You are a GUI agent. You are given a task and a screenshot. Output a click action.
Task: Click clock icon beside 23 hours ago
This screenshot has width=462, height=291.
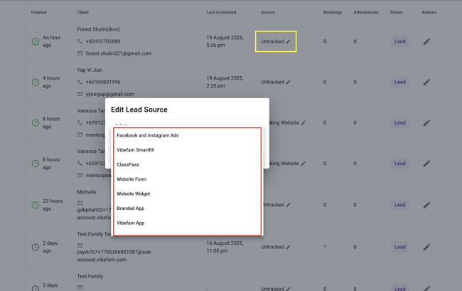(36, 205)
